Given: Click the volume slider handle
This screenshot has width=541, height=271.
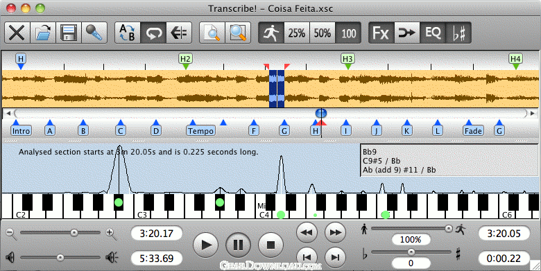Looking at the screenshot, I should 60,258.
